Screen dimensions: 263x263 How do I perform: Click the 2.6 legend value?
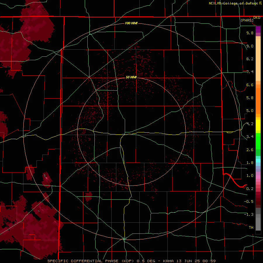click(250, 150)
